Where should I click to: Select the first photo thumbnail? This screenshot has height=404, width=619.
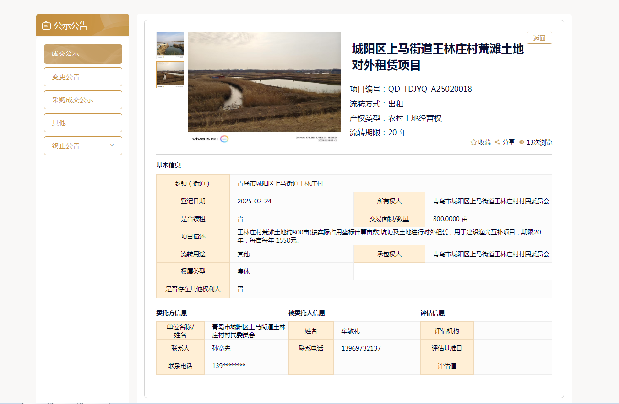[170, 45]
